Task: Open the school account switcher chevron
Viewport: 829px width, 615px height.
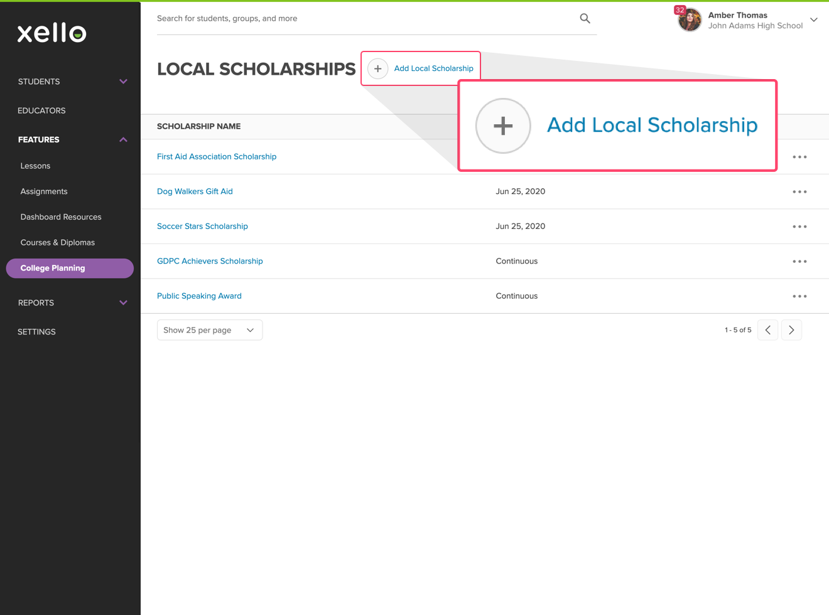Action: [814, 20]
